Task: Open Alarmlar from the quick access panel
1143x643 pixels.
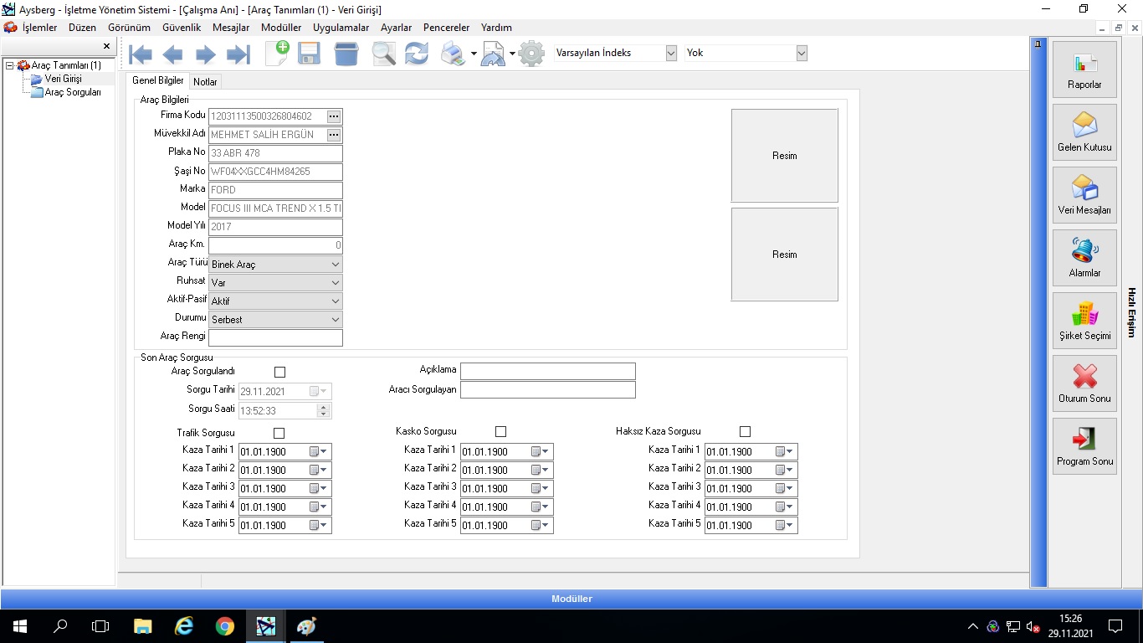Action: [x=1084, y=258]
